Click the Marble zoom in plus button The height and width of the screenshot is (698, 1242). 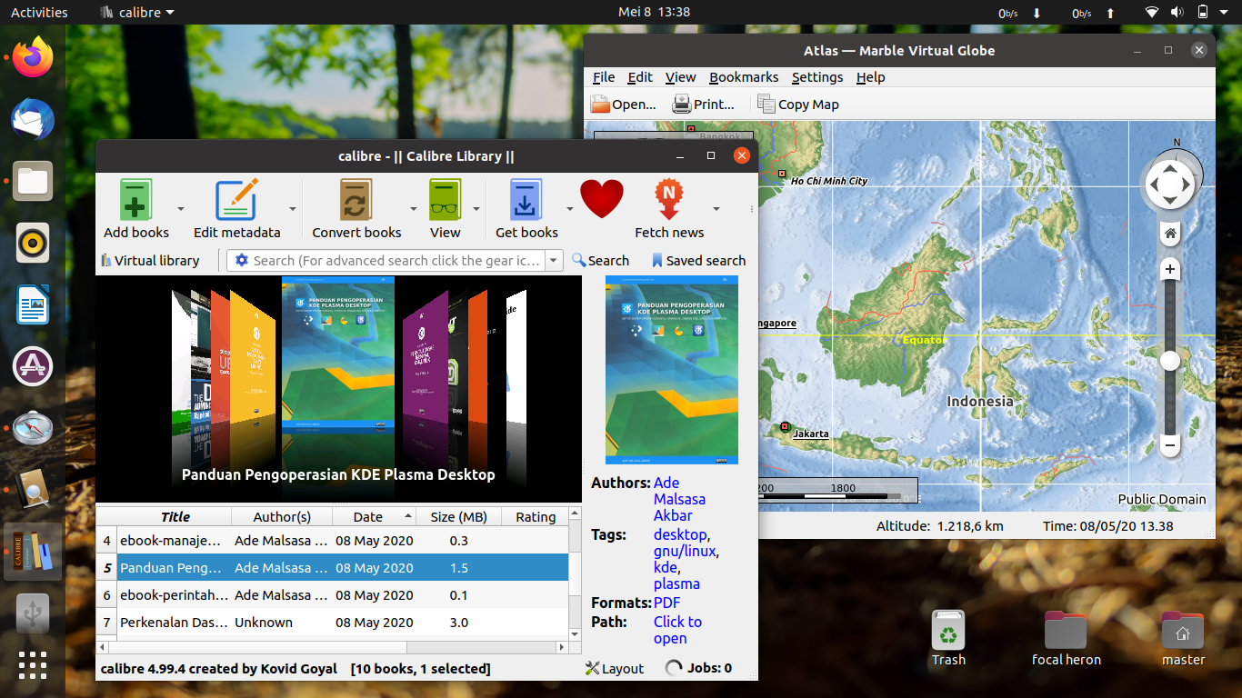point(1170,269)
